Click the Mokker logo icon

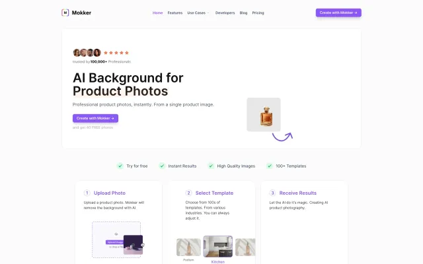[x=65, y=13]
